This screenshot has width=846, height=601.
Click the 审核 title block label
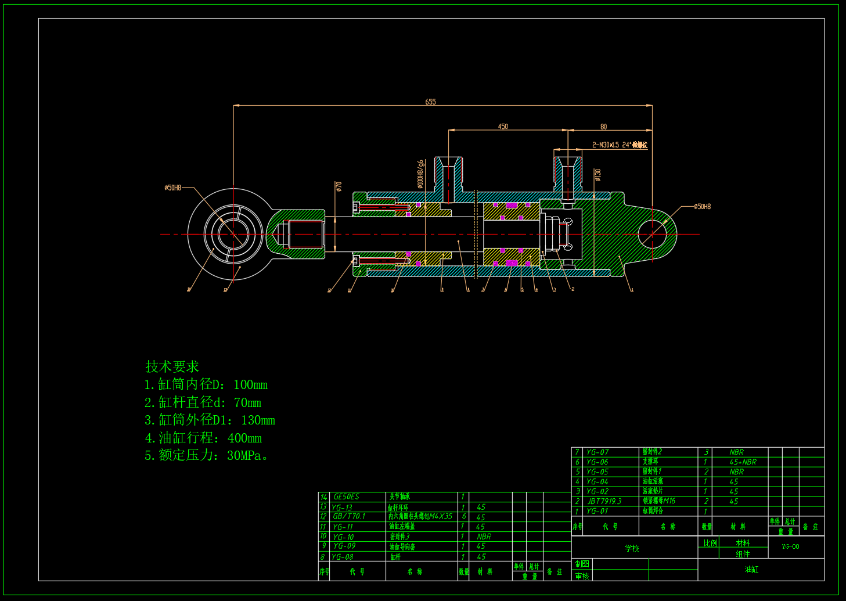click(x=582, y=575)
